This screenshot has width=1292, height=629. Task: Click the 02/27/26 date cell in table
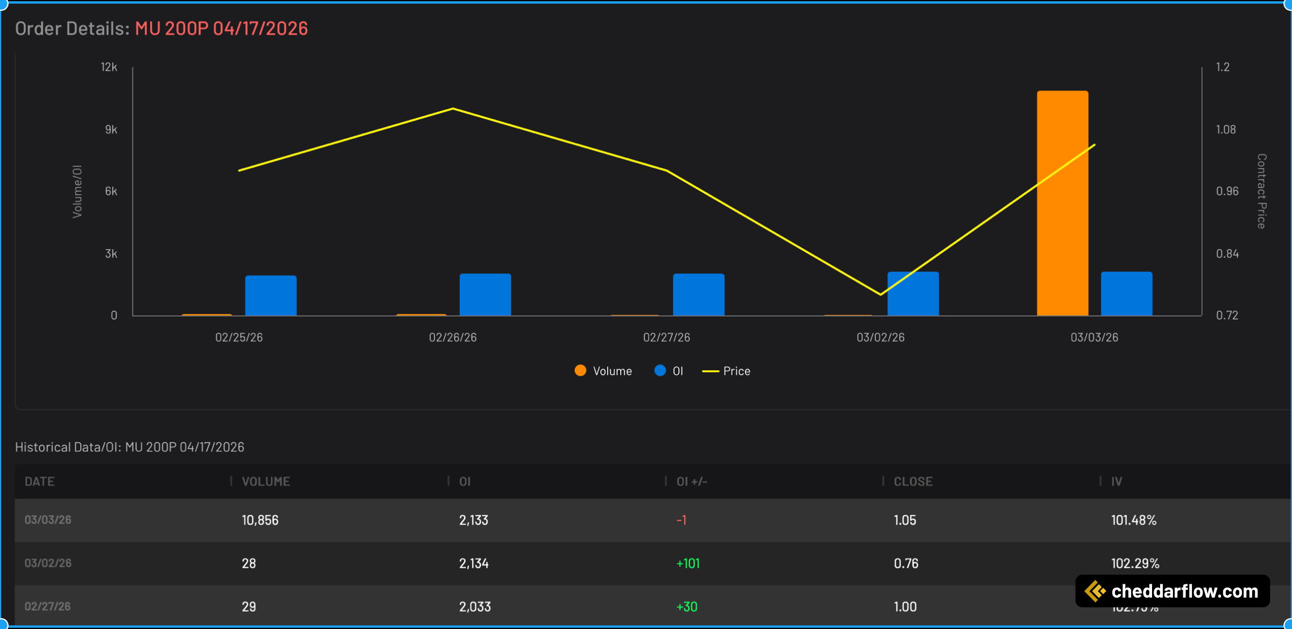pos(48,606)
